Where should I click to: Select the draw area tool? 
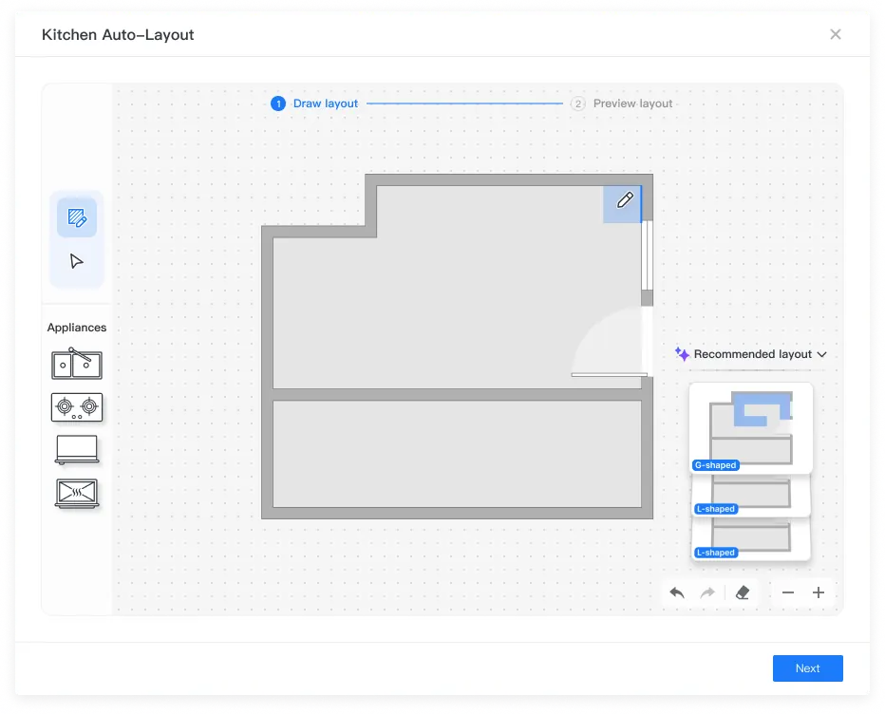[77, 218]
